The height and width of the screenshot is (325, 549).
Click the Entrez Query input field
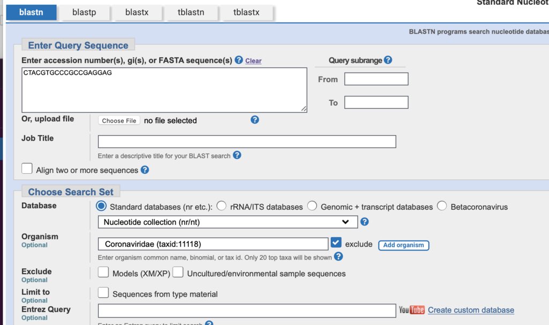pyautogui.click(x=247, y=311)
